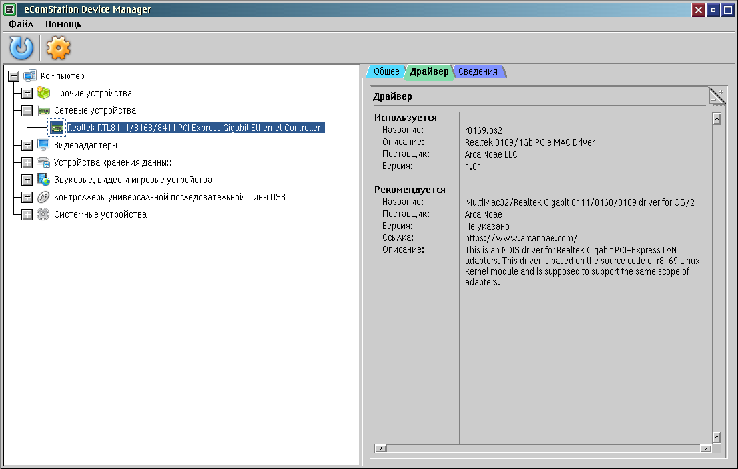Collapse the Сетевые устройства branch
Screen dimensions: 738x469
(x=27, y=110)
